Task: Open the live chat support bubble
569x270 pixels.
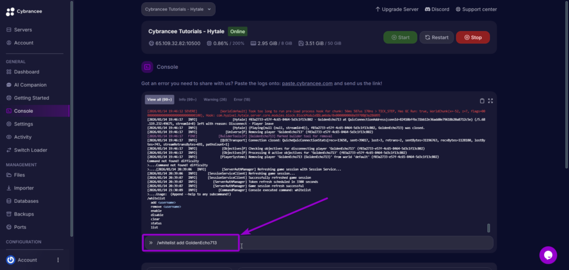Action: pyautogui.click(x=548, y=255)
